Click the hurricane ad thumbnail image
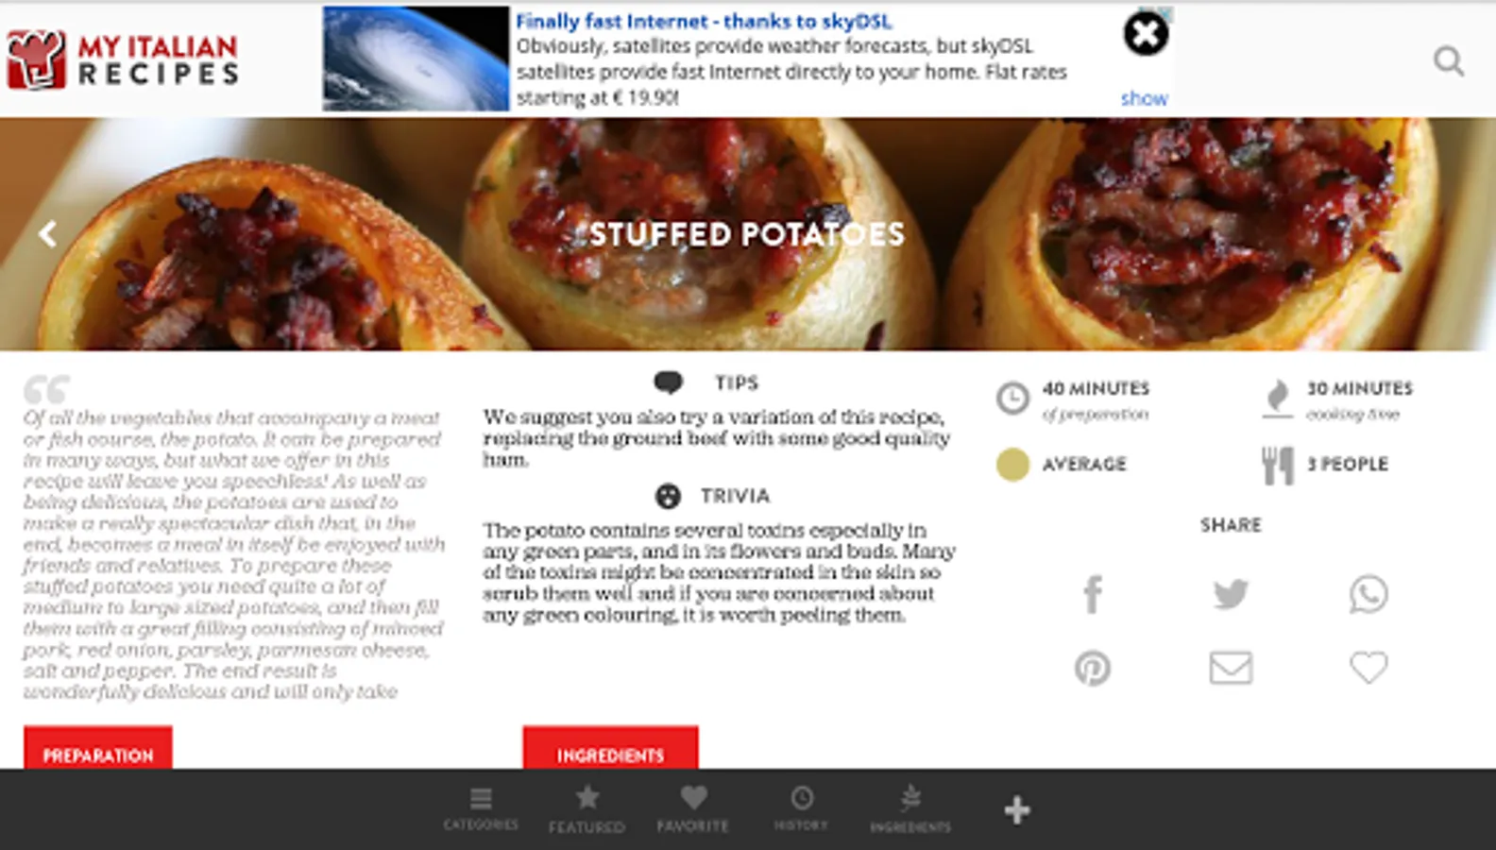Viewport: 1496px width, 850px height. point(416,59)
